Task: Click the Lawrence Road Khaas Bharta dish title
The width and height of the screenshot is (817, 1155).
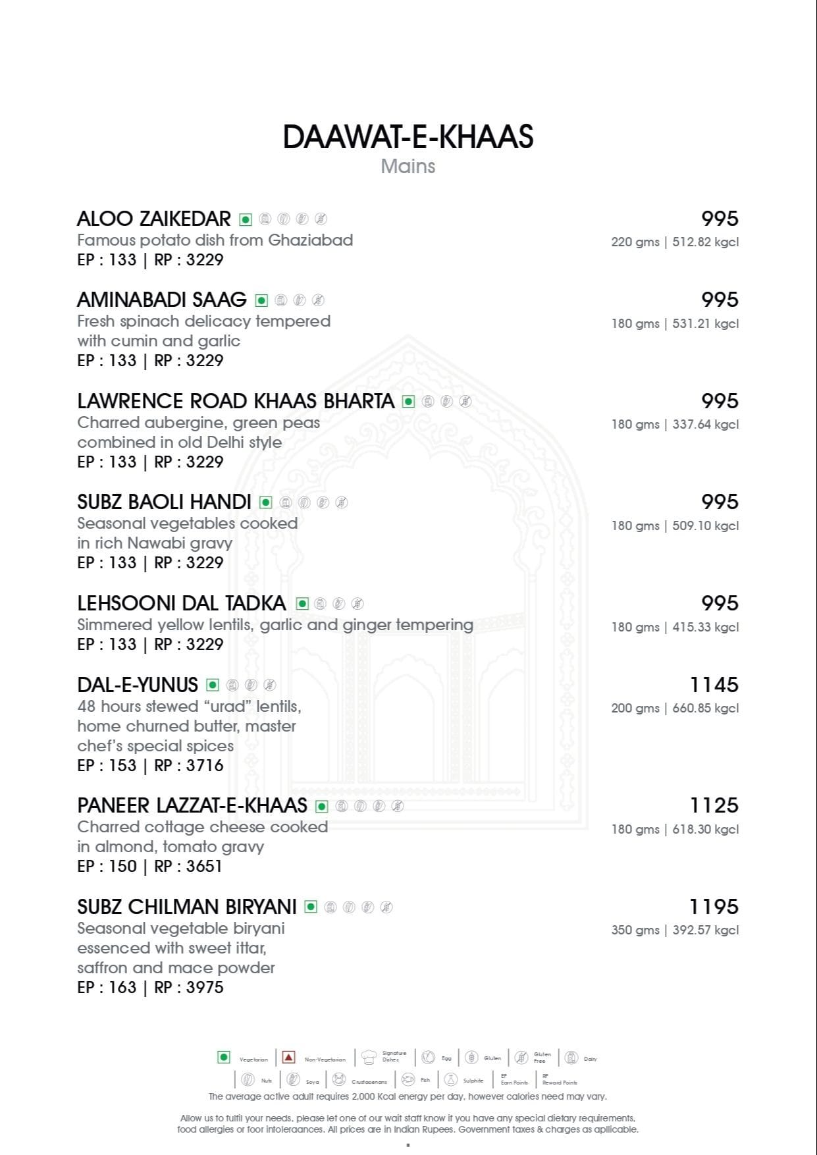Action: pos(235,401)
